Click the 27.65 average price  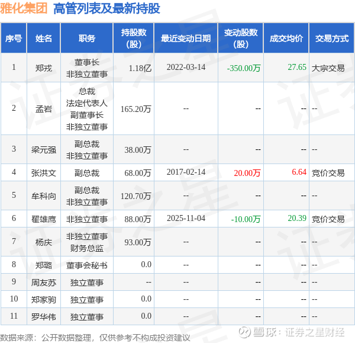coord(297,67)
